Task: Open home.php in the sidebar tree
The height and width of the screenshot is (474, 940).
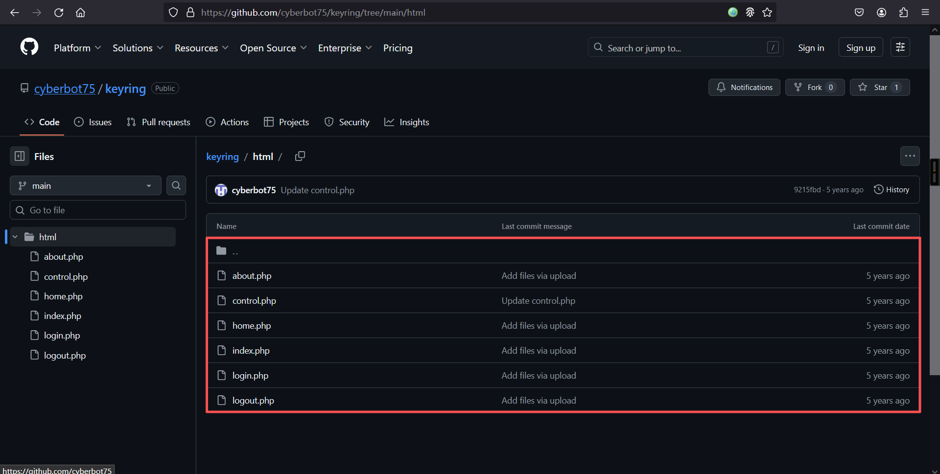Action: click(63, 296)
